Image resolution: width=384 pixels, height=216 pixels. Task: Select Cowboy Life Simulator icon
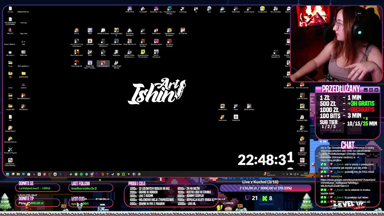point(143,43)
